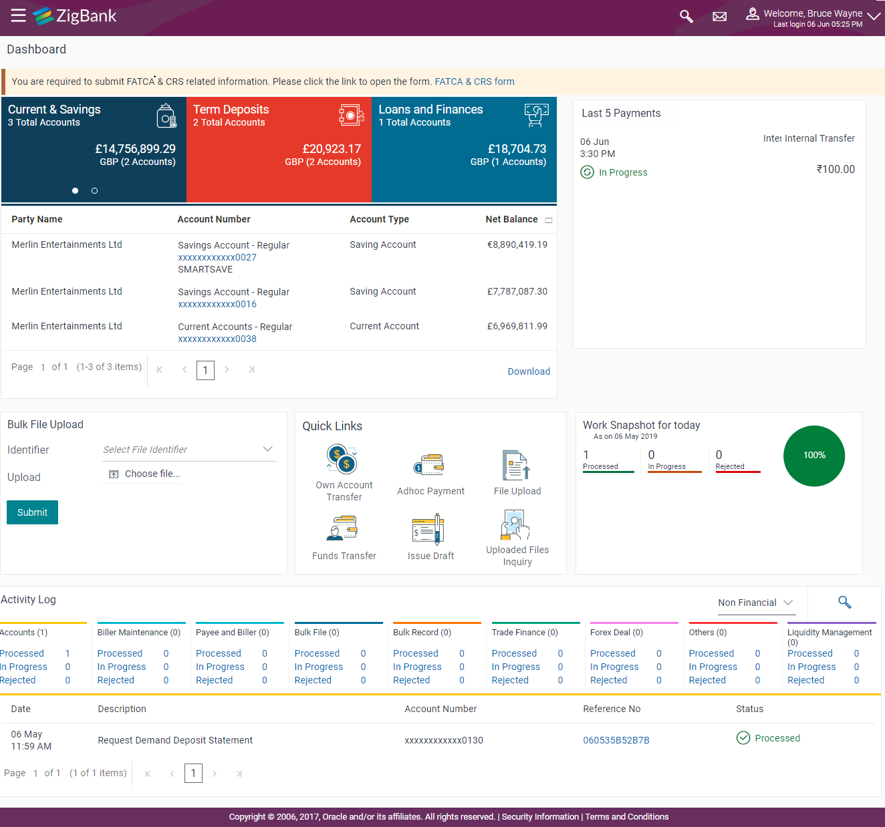The image size is (885, 827).
Task: Click the Term Deposits safe icon
Action: click(x=351, y=115)
